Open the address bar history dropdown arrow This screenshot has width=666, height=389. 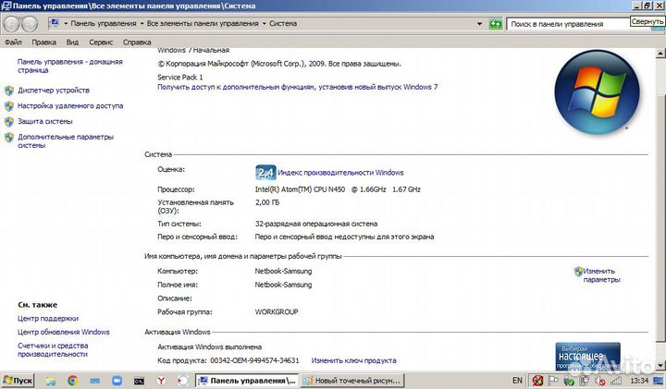pos(479,24)
